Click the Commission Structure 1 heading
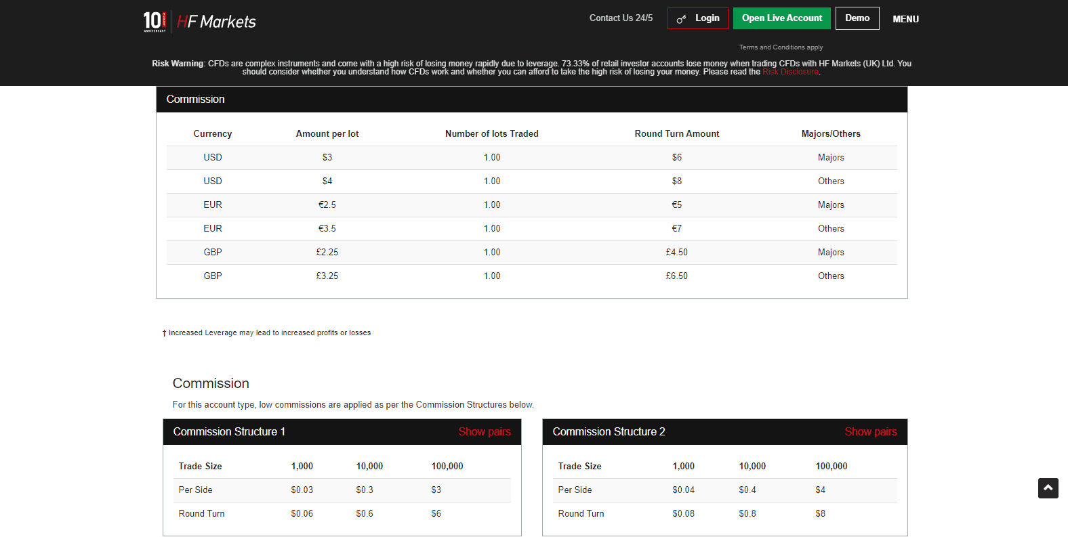Image resolution: width=1068 pixels, height=537 pixels. pyautogui.click(x=229, y=432)
